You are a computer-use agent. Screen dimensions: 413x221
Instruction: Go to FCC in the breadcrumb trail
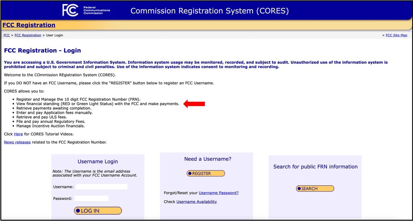coord(6,35)
